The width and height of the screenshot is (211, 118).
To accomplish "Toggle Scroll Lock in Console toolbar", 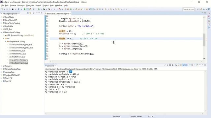I will click(x=178, y=65).
